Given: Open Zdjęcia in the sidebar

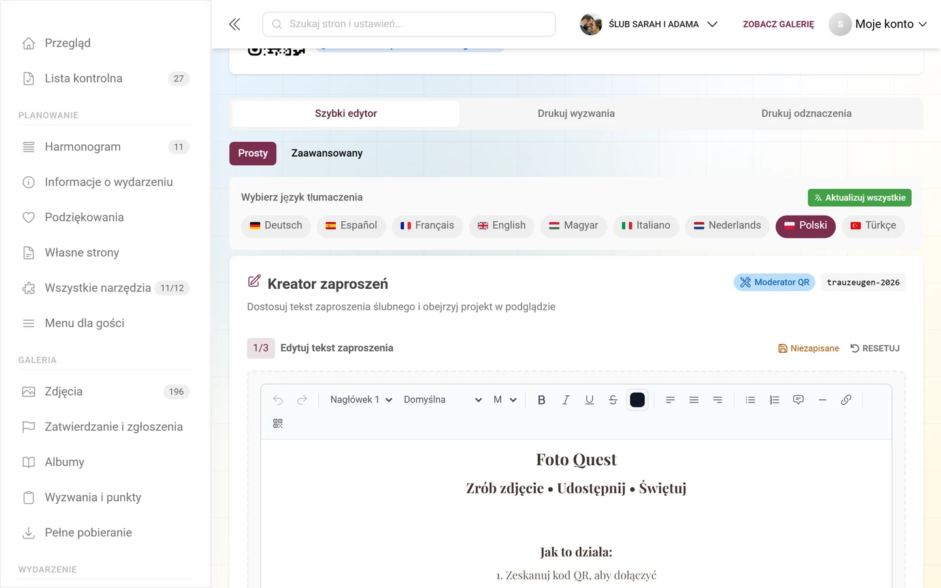Looking at the screenshot, I should tap(105, 392).
